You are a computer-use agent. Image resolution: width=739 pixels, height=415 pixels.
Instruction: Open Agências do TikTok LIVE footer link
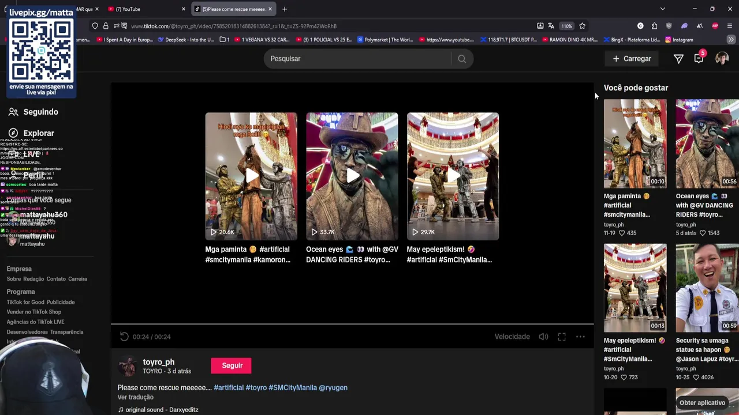35,322
